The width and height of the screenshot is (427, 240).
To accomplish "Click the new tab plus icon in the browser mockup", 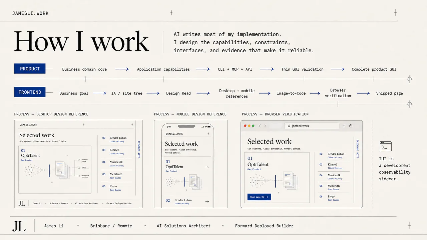I will point(344,126).
